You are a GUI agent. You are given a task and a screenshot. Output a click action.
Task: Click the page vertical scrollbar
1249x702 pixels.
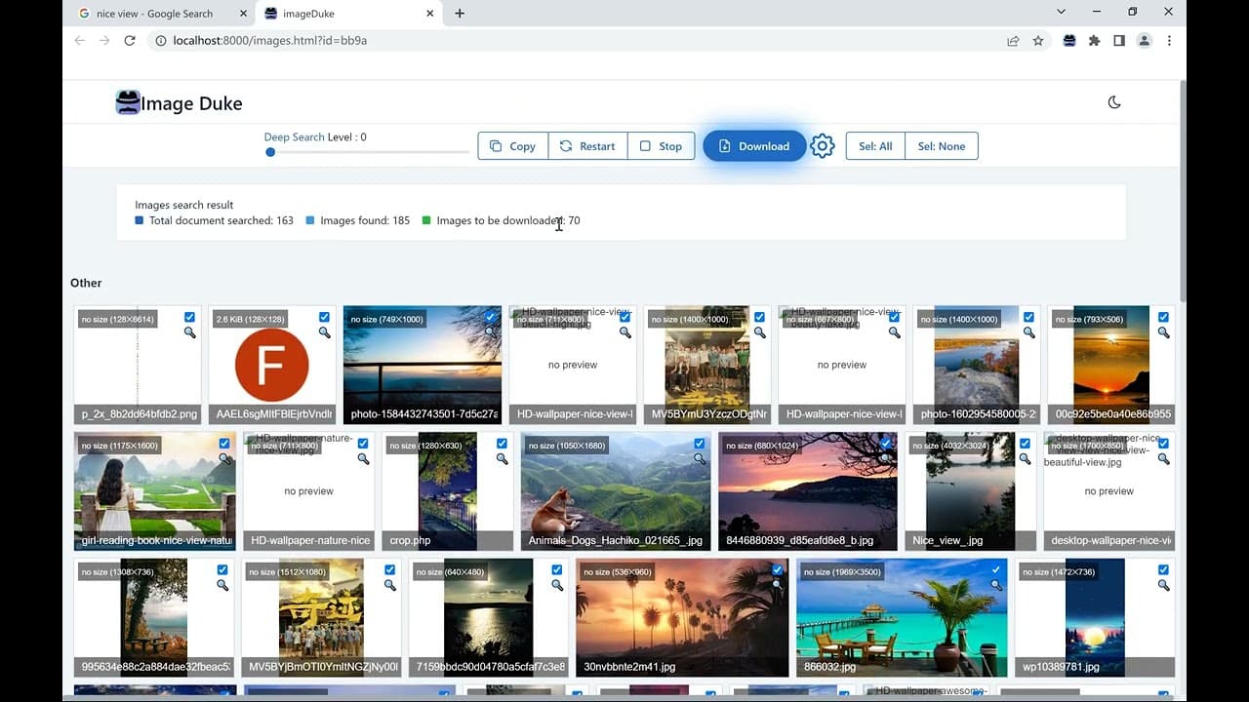coord(1183,190)
